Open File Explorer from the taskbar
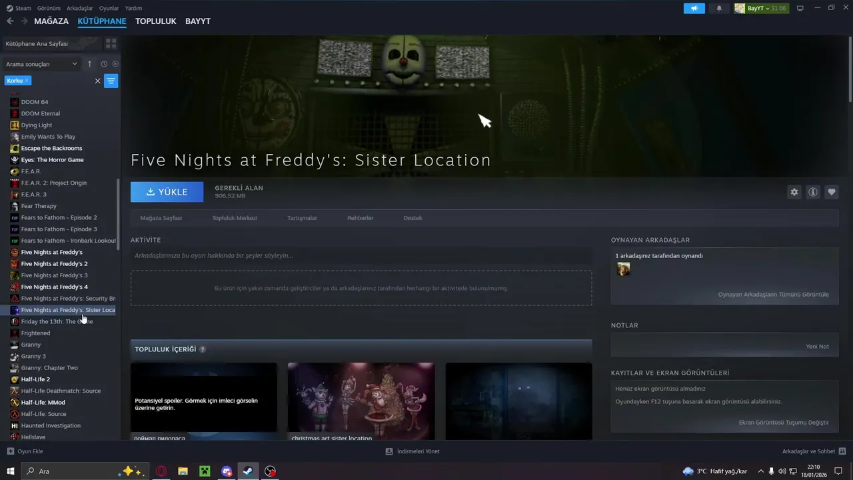The height and width of the screenshot is (480, 853). [x=183, y=471]
